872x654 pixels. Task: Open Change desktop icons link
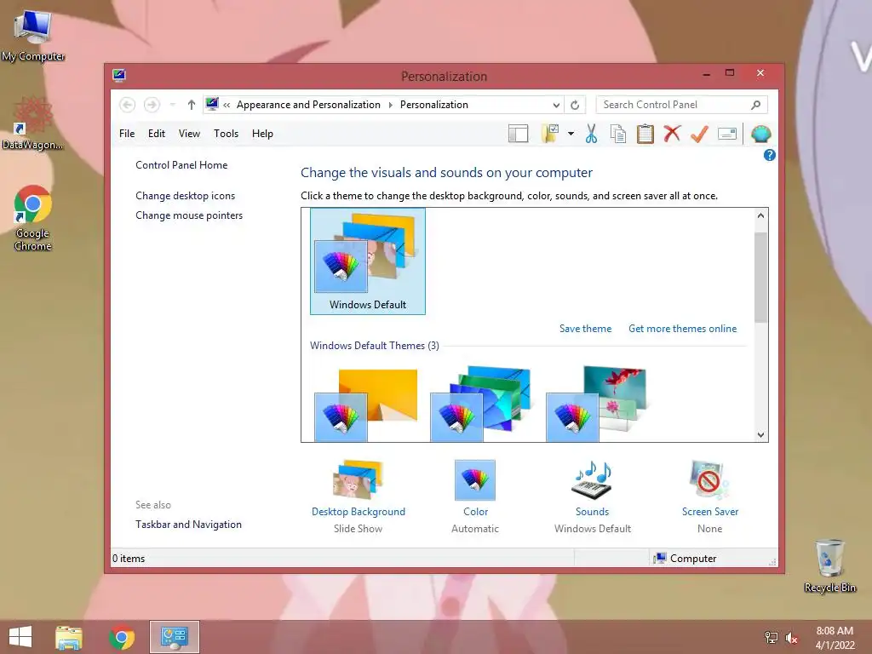[185, 196]
